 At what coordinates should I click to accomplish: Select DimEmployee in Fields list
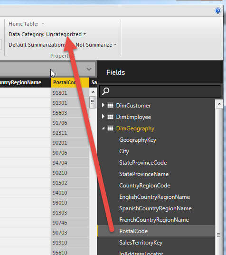[x=133, y=117]
